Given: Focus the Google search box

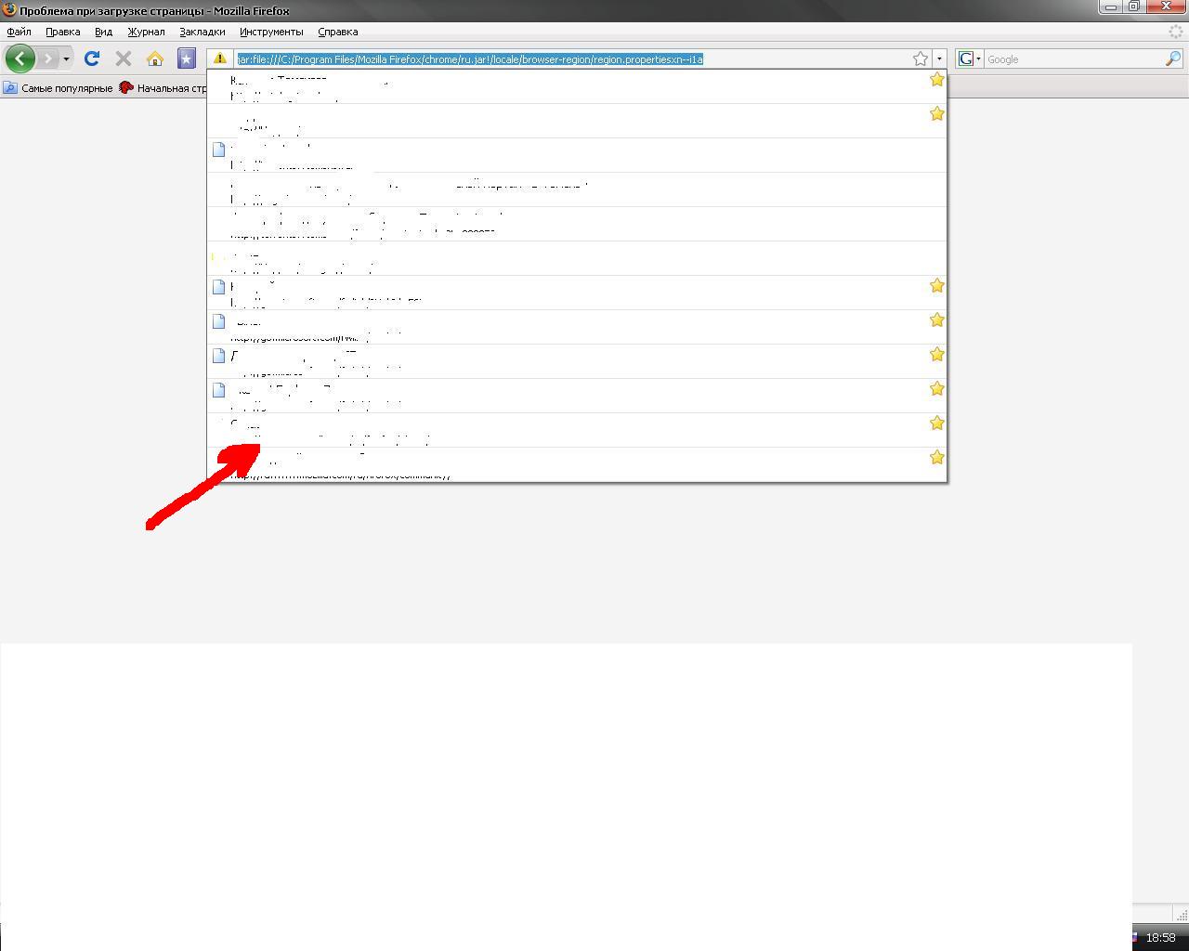Looking at the screenshot, I should (1073, 59).
